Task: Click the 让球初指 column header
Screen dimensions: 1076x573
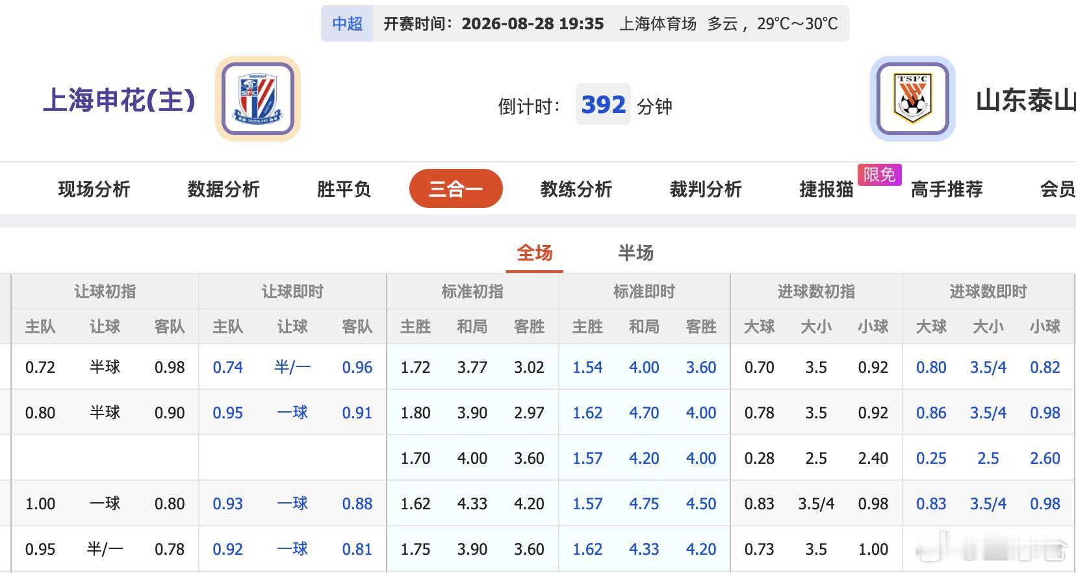Action: 105,292
